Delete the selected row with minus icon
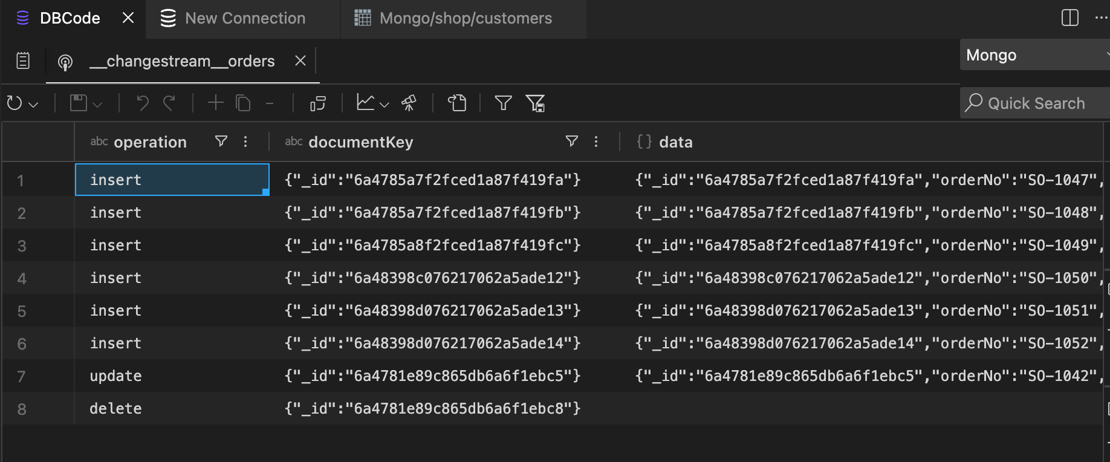Screen dimensions: 1110x462 (x=270, y=103)
